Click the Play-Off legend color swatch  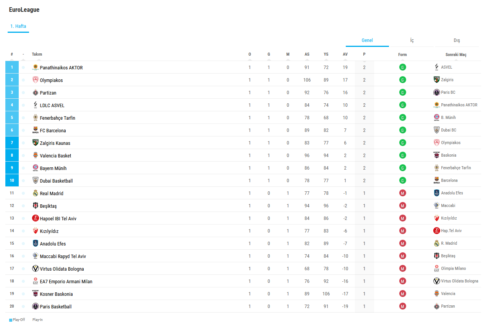point(11,320)
